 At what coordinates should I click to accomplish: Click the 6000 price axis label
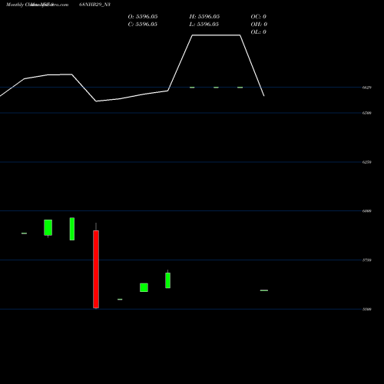coord(367,211)
